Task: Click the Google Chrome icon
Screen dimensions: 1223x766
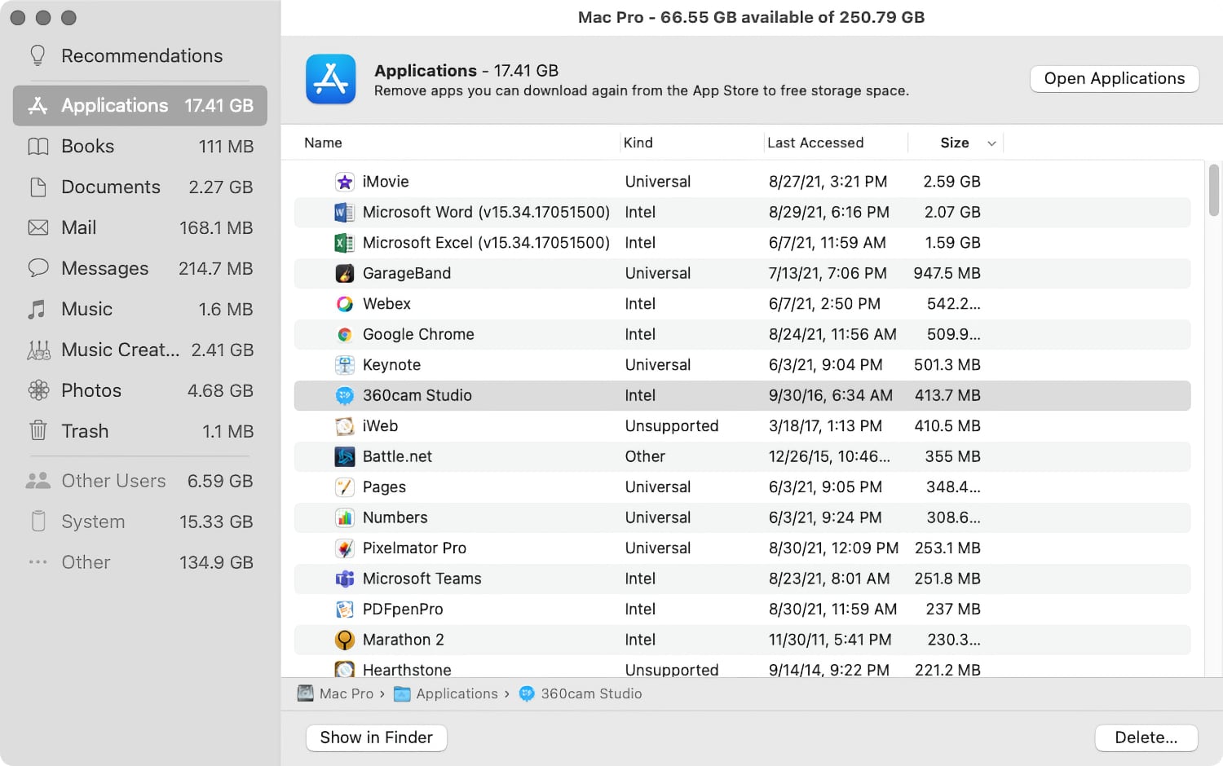Action: [345, 334]
